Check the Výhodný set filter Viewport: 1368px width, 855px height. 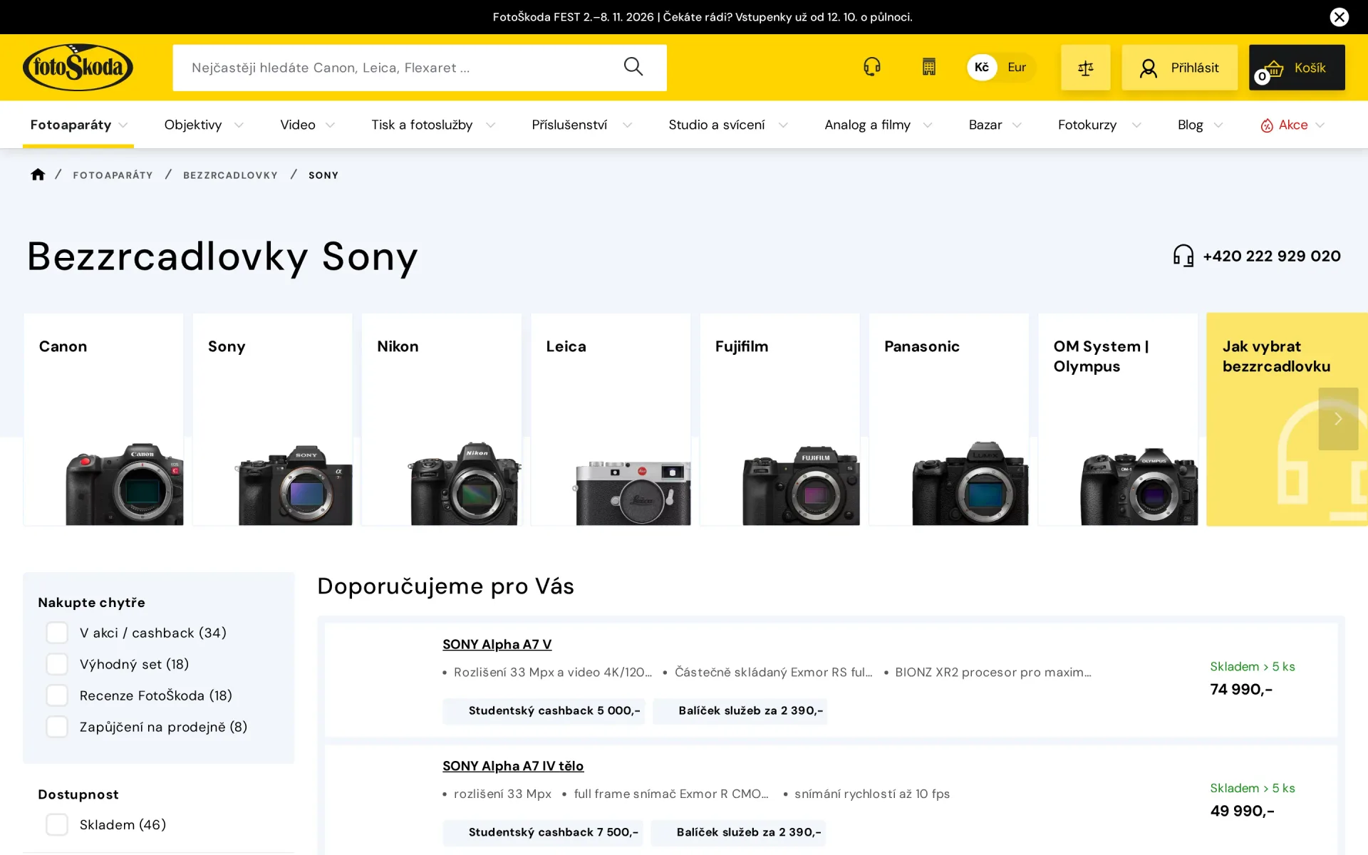(57, 664)
